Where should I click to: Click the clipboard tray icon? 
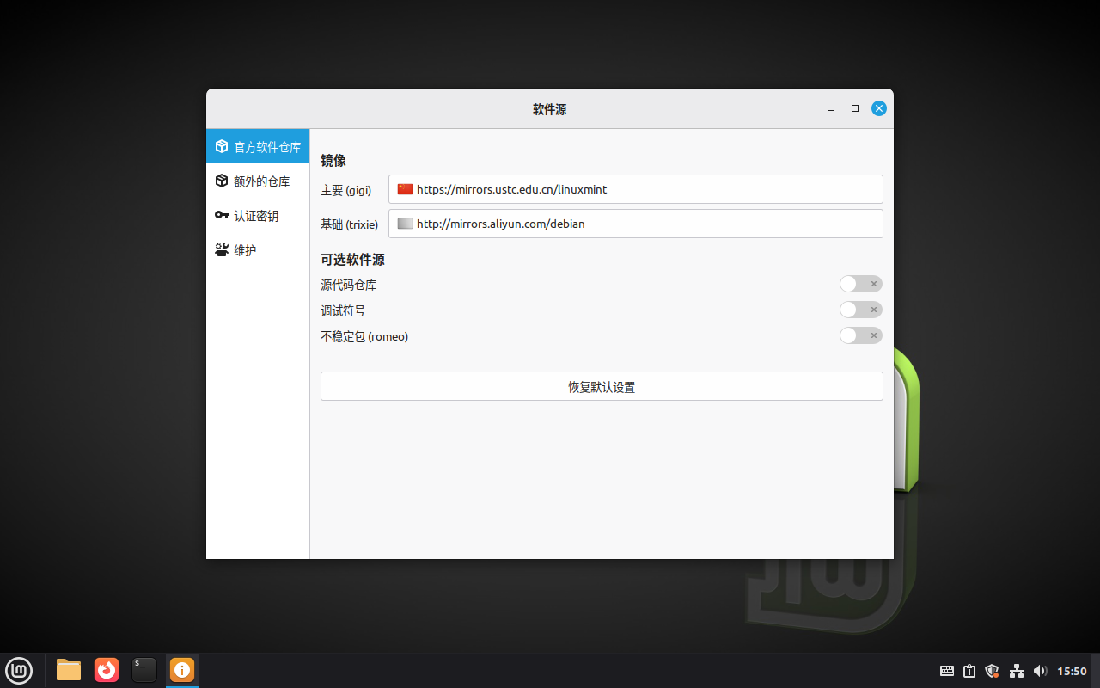tap(969, 671)
